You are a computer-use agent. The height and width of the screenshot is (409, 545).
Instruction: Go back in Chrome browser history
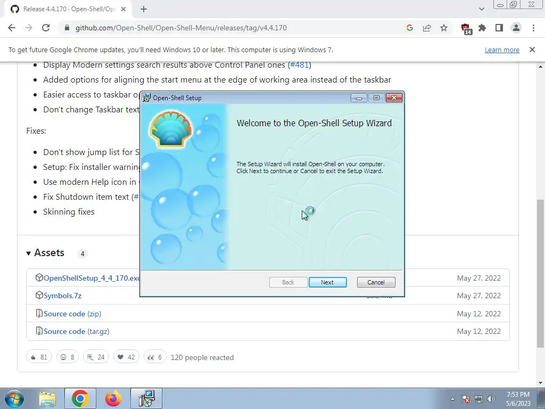(x=12, y=28)
